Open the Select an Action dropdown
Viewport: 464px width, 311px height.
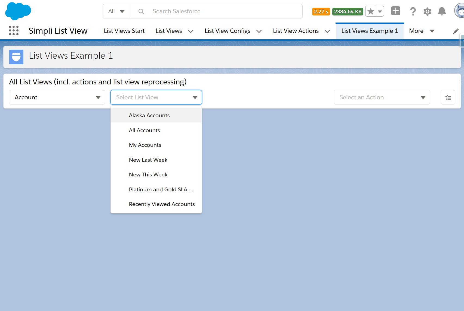coord(382,97)
